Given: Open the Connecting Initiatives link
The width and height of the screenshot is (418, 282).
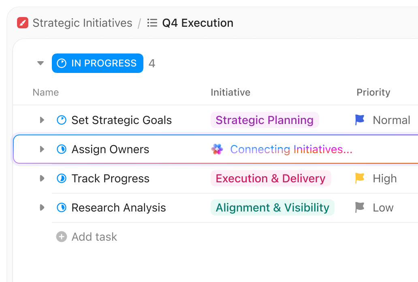Looking at the screenshot, I should point(291,149).
